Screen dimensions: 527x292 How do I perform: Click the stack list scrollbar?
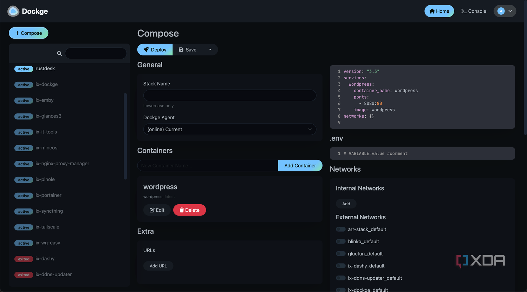click(125, 136)
